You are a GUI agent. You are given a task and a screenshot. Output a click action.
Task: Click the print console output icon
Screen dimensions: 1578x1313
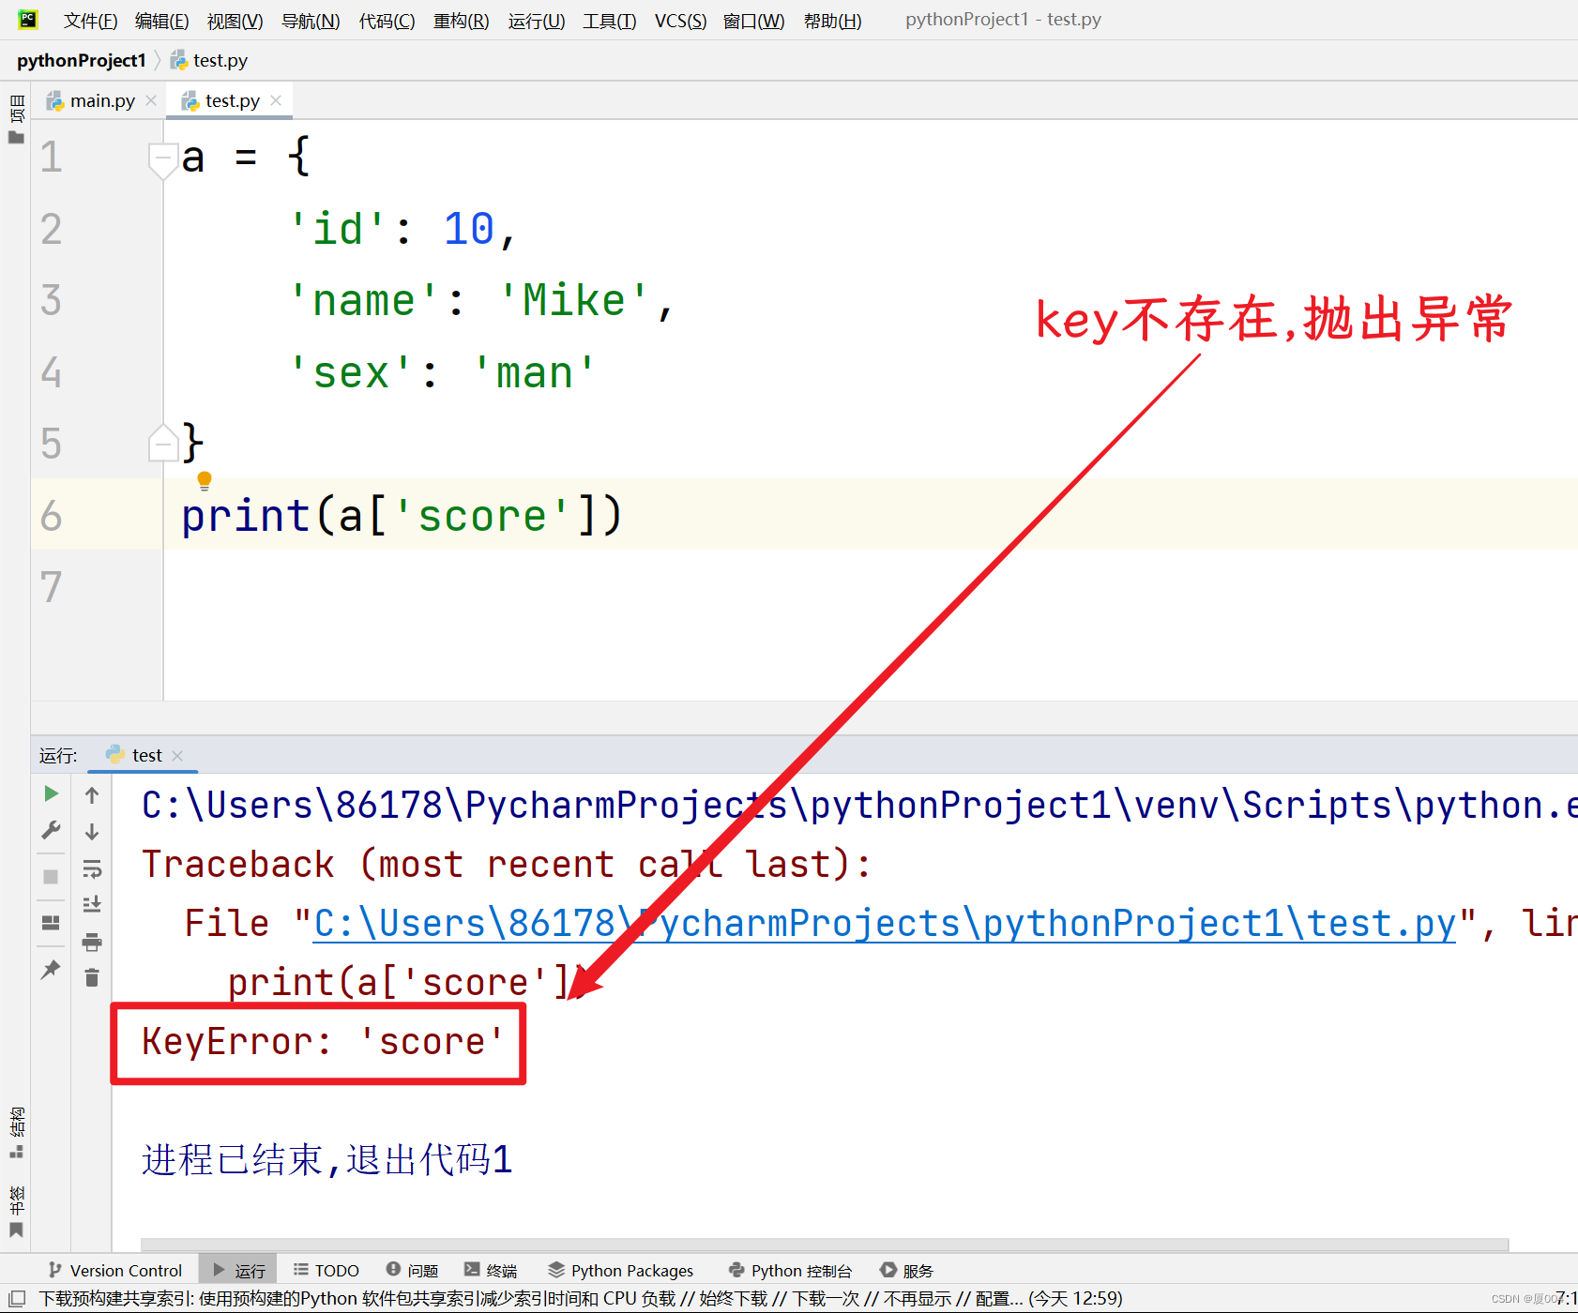[92, 942]
